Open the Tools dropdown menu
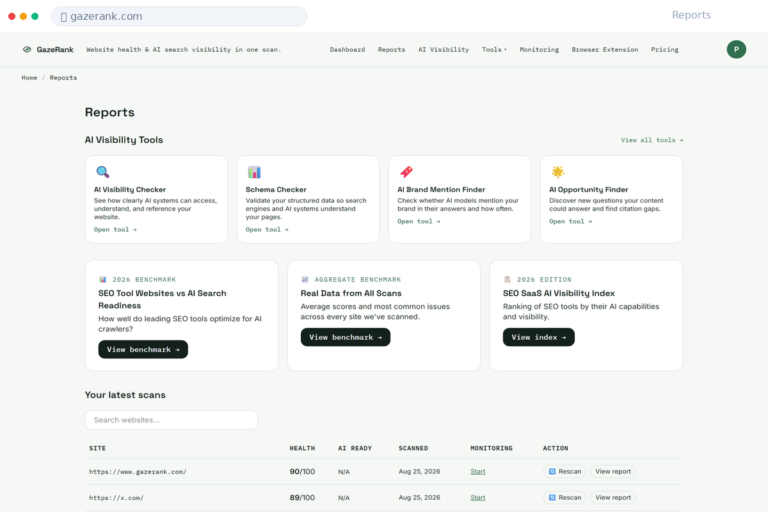The height and width of the screenshot is (512, 768). pyautogui.click(x=494, y=49)
